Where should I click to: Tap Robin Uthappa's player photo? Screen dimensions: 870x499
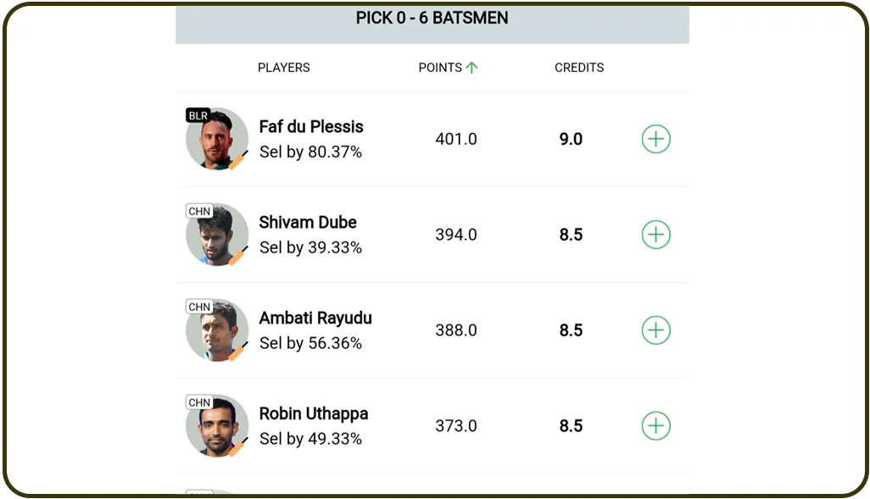pos(217,427)
